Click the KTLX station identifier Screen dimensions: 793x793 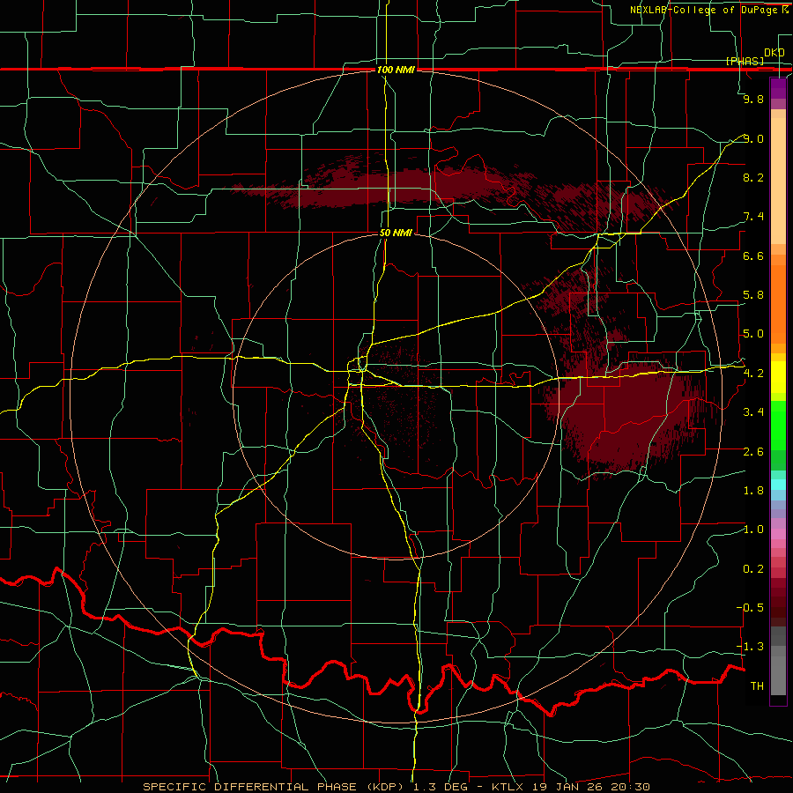click(508, 787)
